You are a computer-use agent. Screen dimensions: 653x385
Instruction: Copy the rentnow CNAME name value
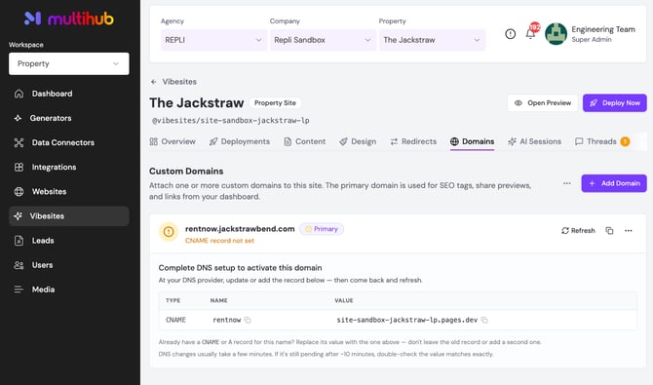tap(248, 320)
